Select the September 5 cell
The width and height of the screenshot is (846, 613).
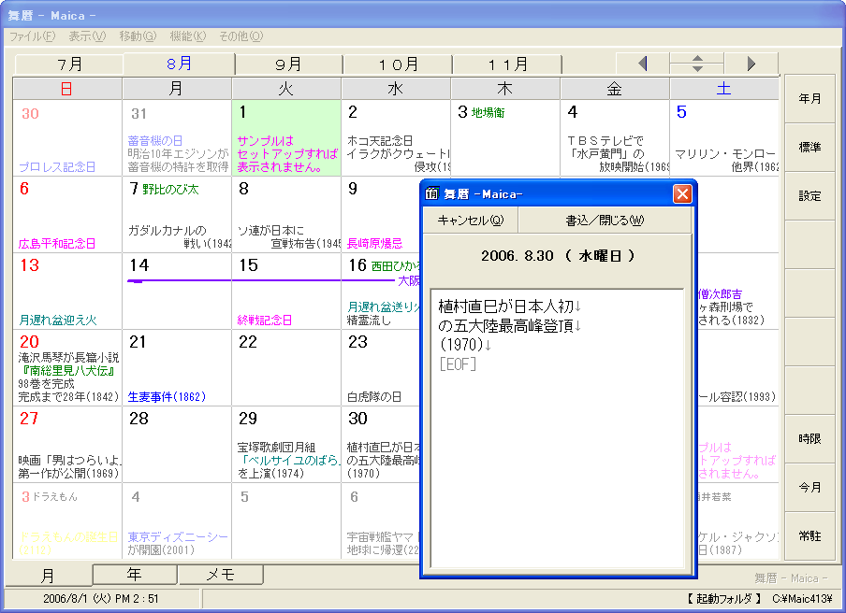click(286, 520)
